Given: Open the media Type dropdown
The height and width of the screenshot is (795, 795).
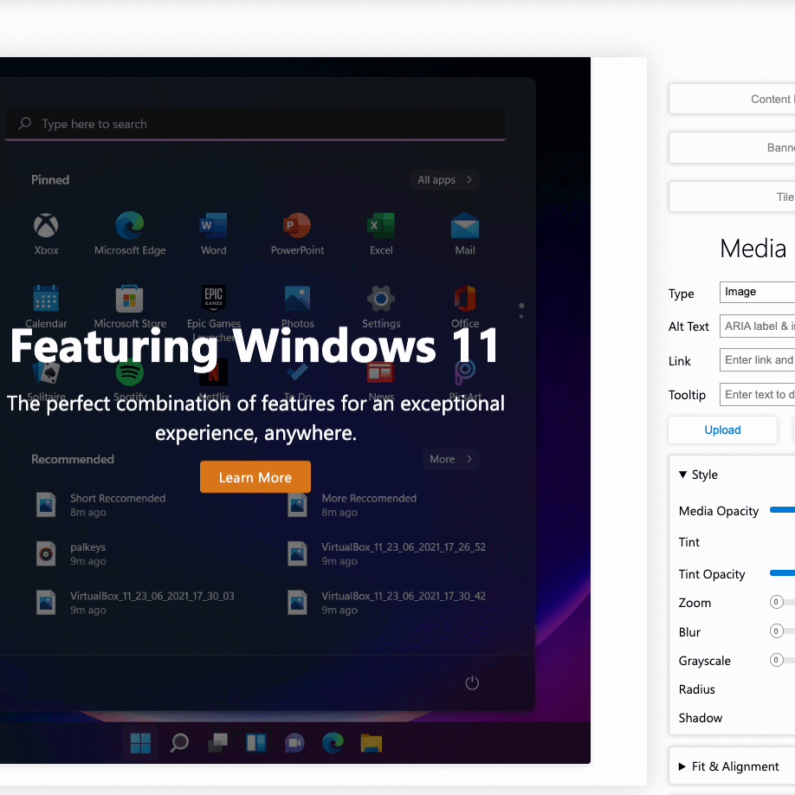Looking at the screenshot, I should point(758,292).
